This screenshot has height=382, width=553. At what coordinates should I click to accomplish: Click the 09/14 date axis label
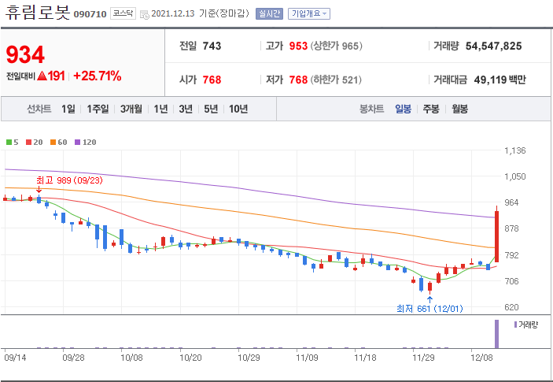15,358
